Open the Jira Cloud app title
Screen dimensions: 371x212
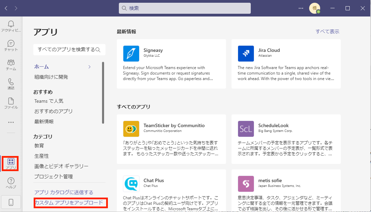click(x=269, y=50)
